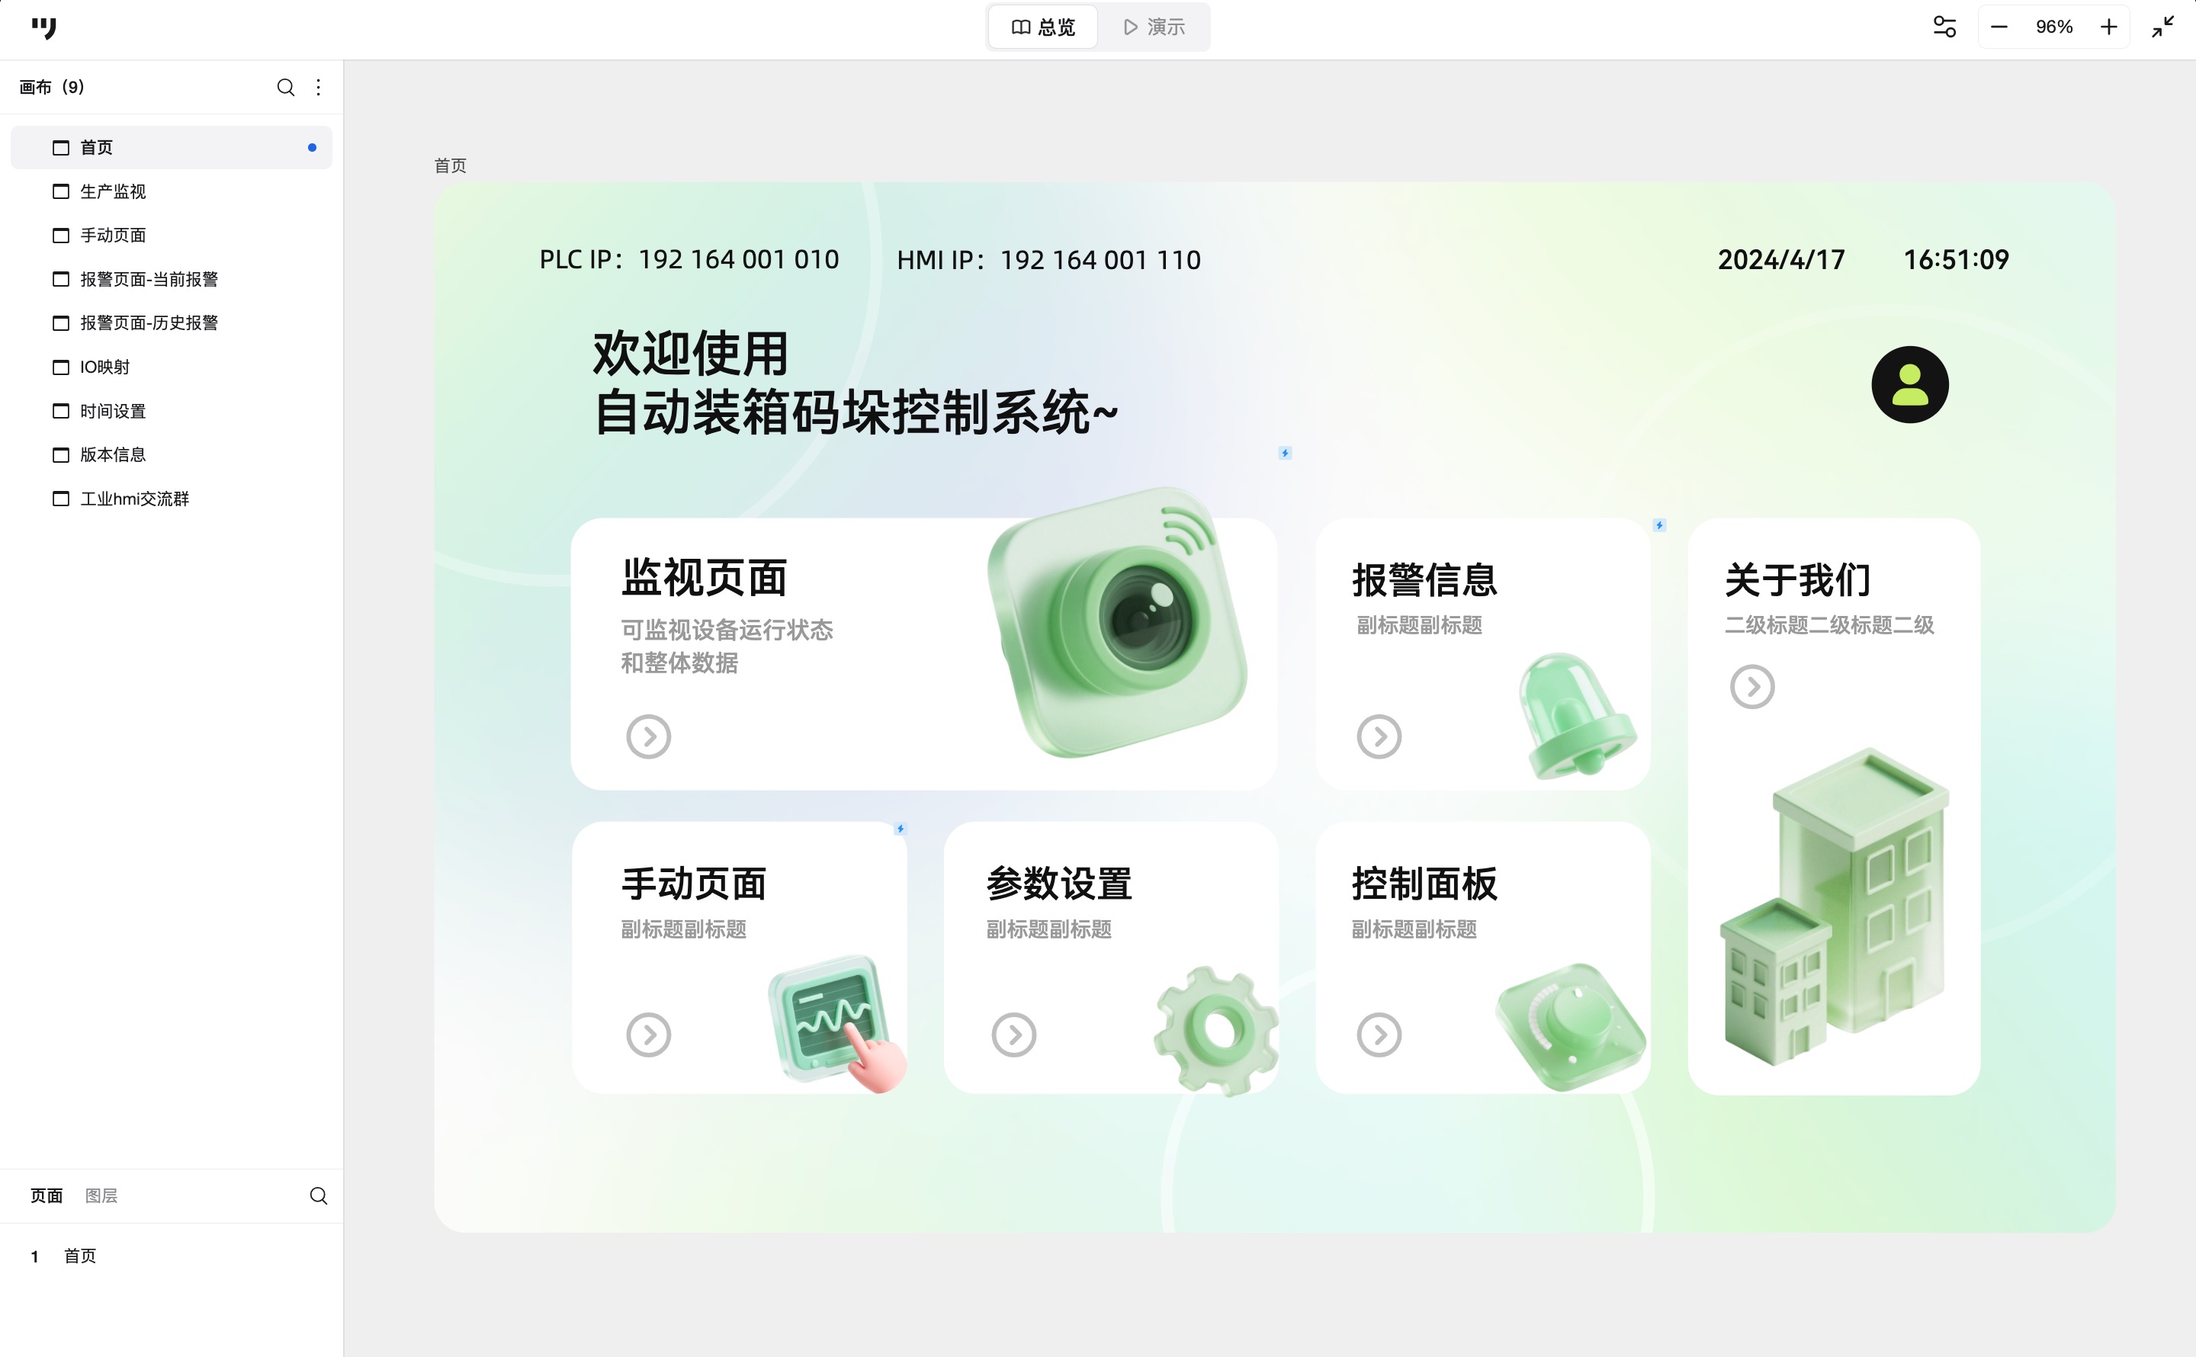Click the green knob illustration
This screenshot has width=2196, height=1357.
[1572, 1027]
